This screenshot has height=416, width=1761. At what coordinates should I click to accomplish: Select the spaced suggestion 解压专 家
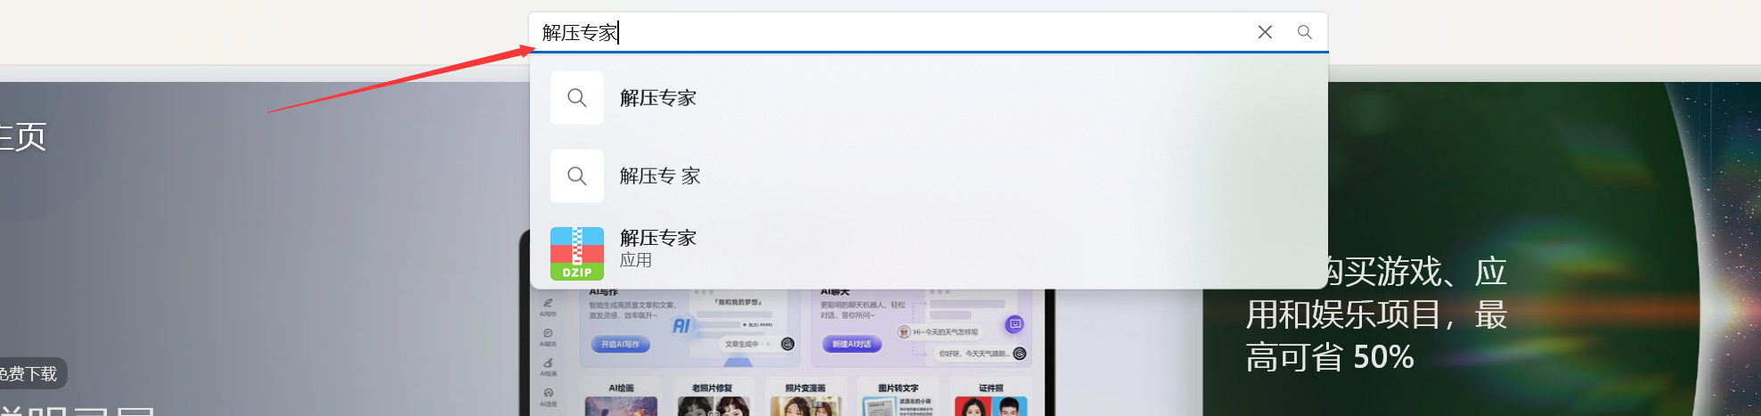tap(928, 176)
